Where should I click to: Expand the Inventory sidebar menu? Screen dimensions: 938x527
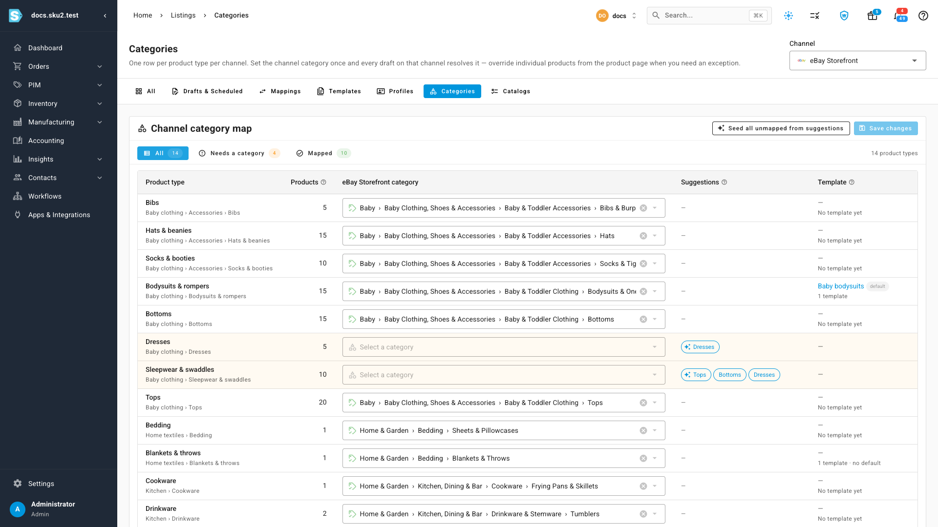point(59,103)
